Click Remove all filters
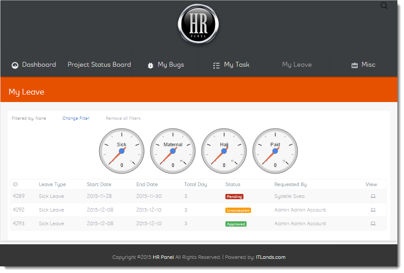 point(123,118)
